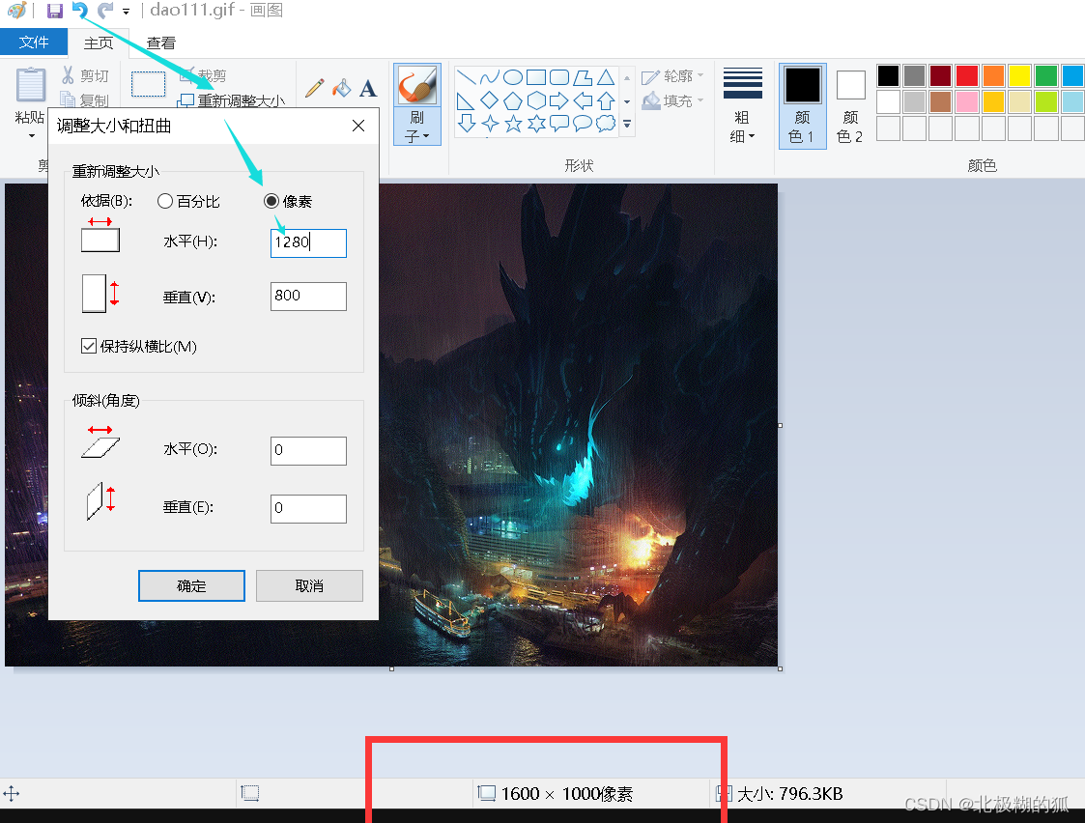Select 颜色 2 background color box
1085x823 pixels.
click(850, 106)
